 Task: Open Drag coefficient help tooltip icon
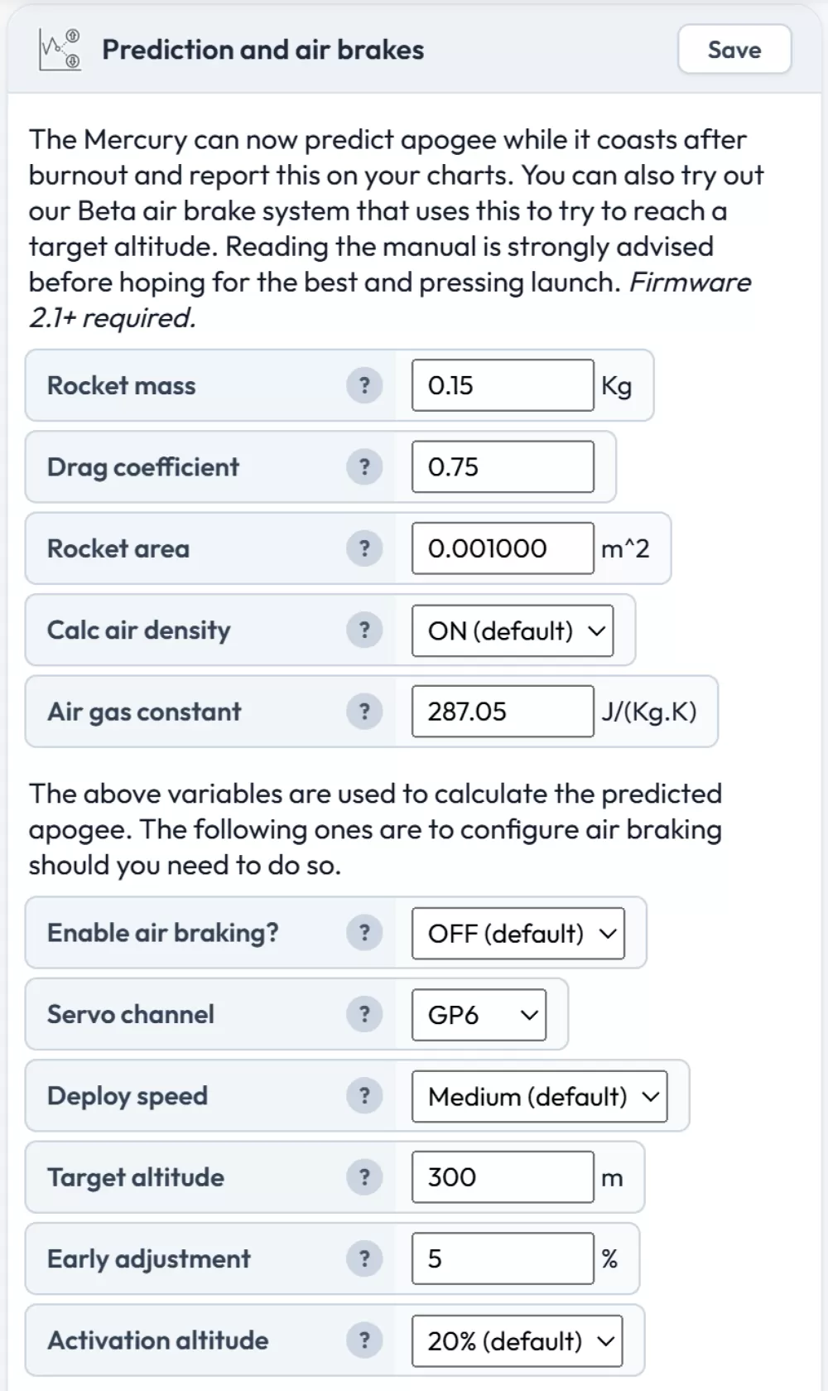[364, 467]
